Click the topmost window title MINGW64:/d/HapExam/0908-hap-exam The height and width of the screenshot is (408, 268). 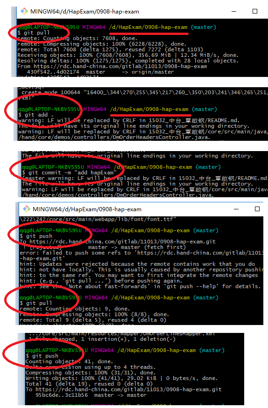[85, 12]
